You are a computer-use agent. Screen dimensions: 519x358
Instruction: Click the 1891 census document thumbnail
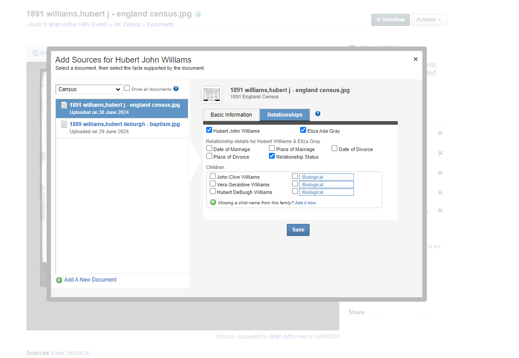tap(212, 94)
